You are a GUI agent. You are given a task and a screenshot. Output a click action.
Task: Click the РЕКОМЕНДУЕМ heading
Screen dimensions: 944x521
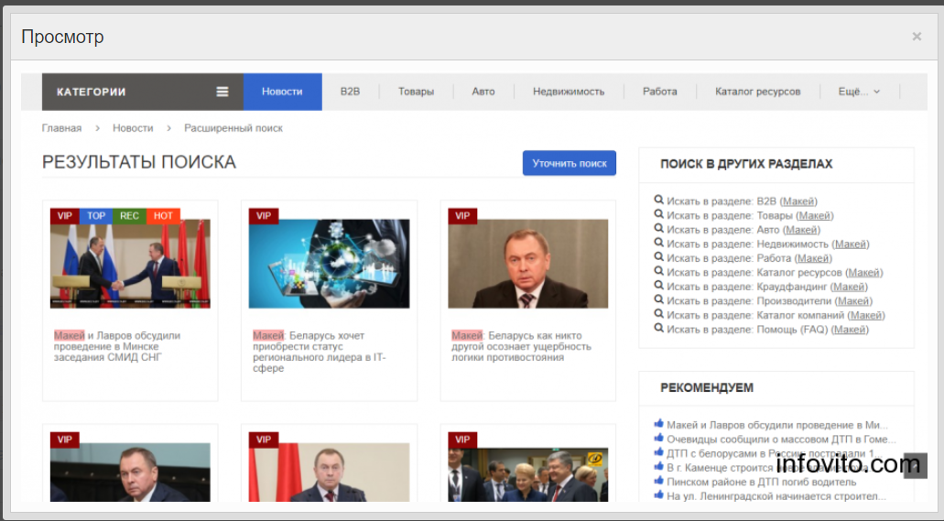(x=707, y=387)
